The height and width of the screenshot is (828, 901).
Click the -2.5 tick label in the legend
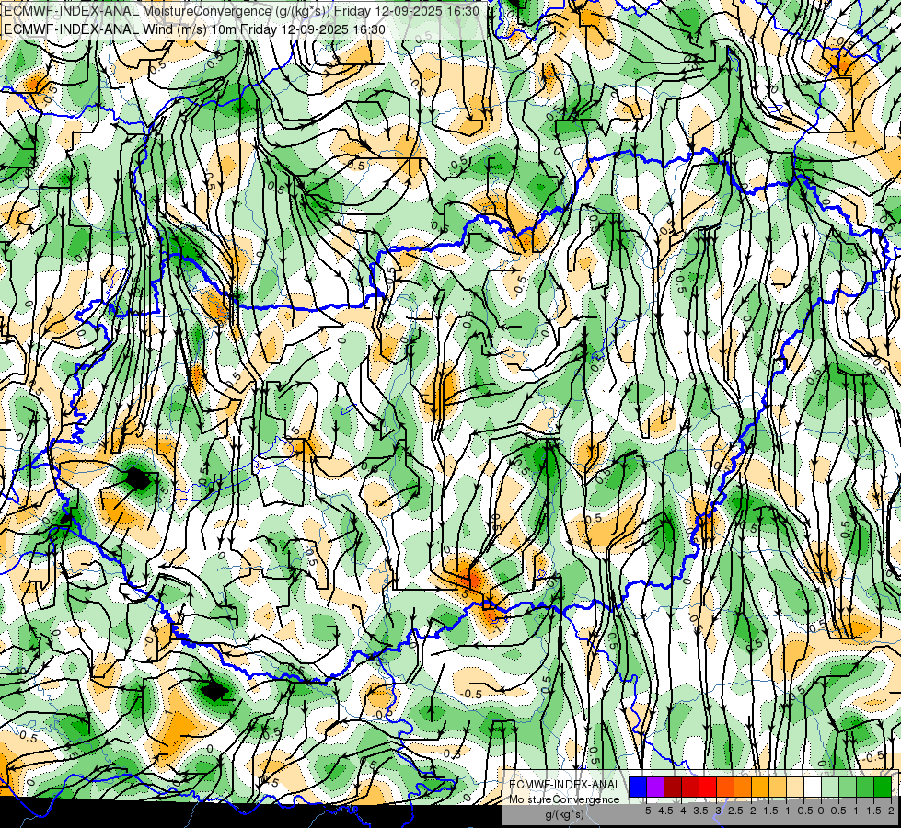pyautogui.click(x=734, y=811)
